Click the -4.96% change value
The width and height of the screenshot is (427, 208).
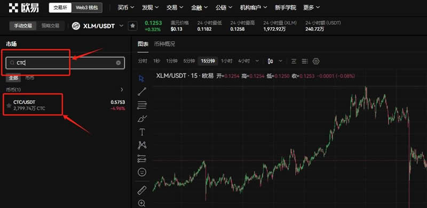click(117, 109)
